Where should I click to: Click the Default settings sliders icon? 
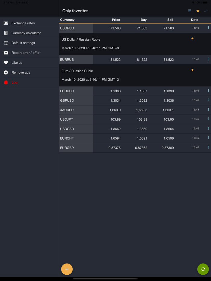tap(5, 43)
